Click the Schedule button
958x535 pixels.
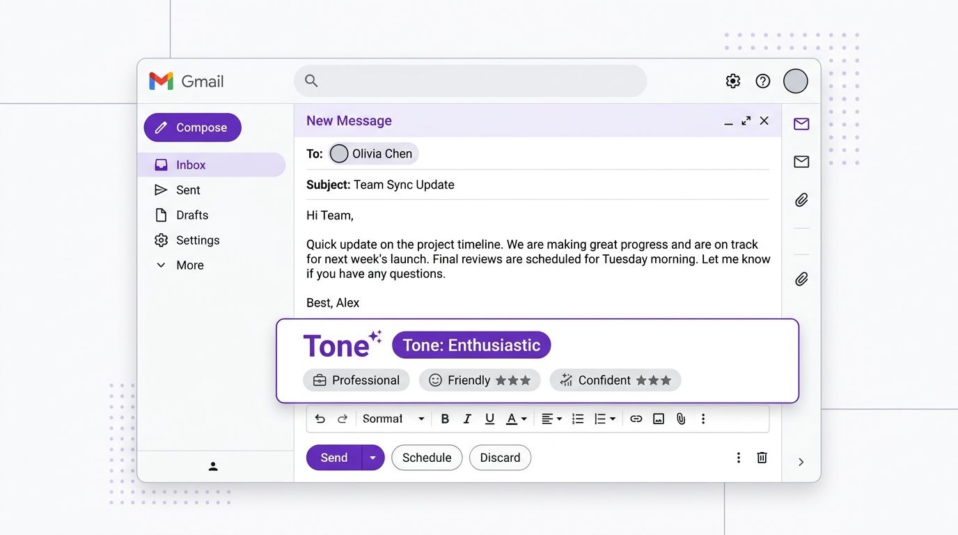point(427,458)
